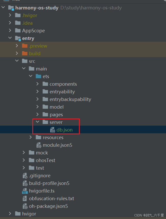Viewport: 166px width, 219px height.
Task: Expand the entryability folder
Action: 37,91
